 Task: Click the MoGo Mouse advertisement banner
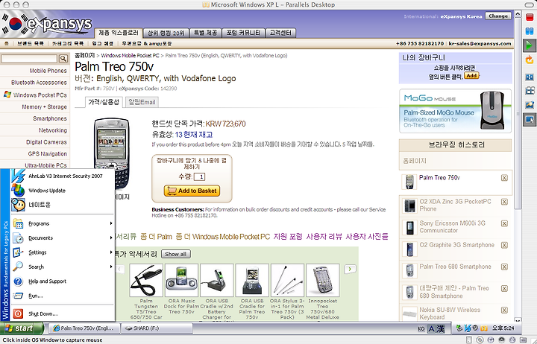coord(455,111)
